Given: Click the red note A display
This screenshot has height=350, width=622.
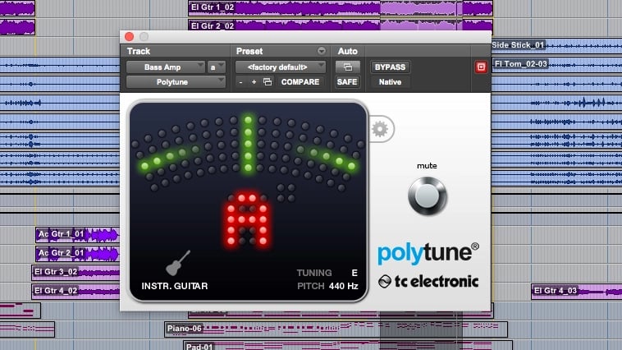Looking at the screenshot, I should pyautogui.click(x=247, y=219).
